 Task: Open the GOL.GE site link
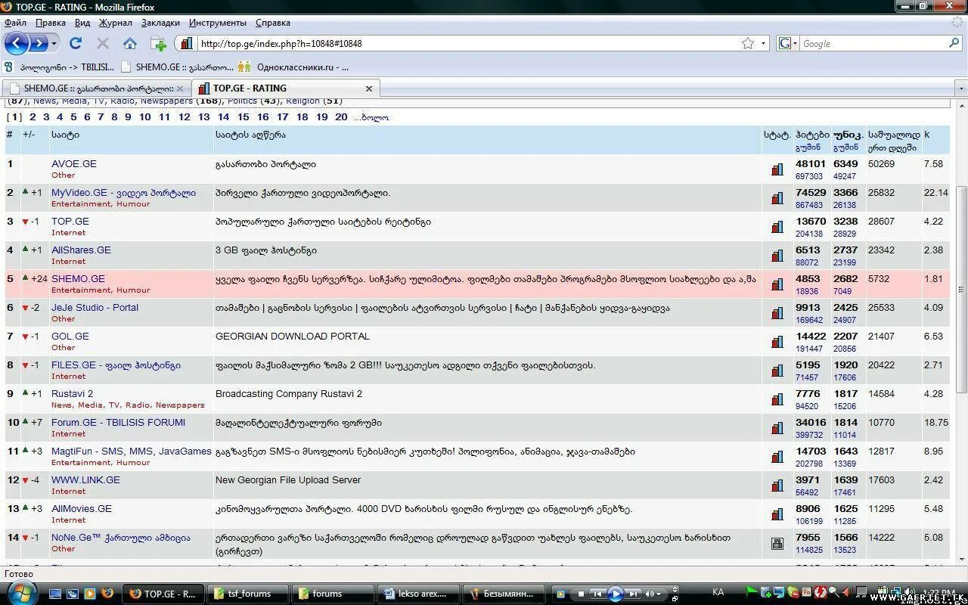tap(70, 337)
